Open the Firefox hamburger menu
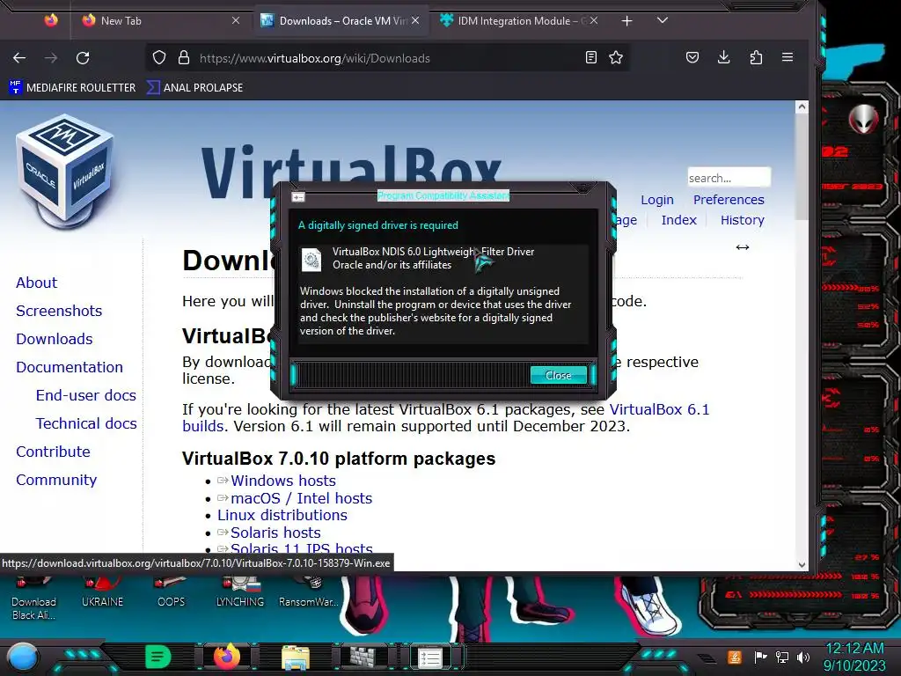901x676 pixels. click(x=787, y=57)
